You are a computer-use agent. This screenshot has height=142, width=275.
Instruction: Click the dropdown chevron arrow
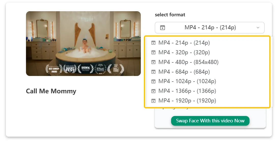(x=258, y=28)
